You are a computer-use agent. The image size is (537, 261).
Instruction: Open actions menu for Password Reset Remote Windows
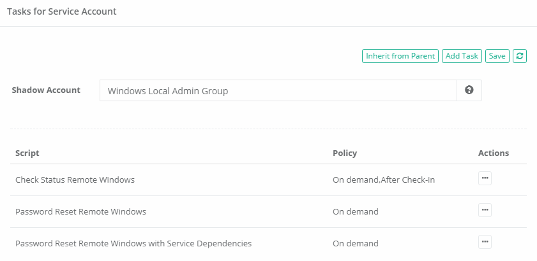485,211
